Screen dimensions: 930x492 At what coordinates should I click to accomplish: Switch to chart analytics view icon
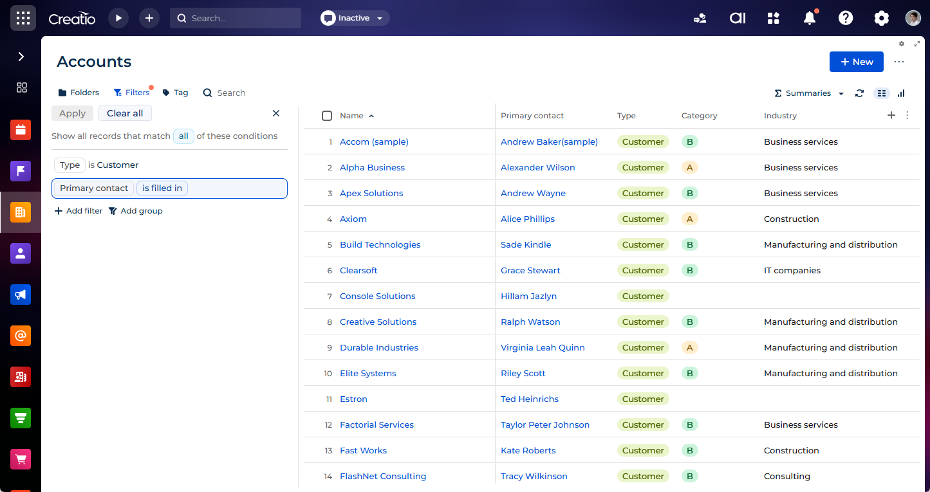(x=901, y=93)
